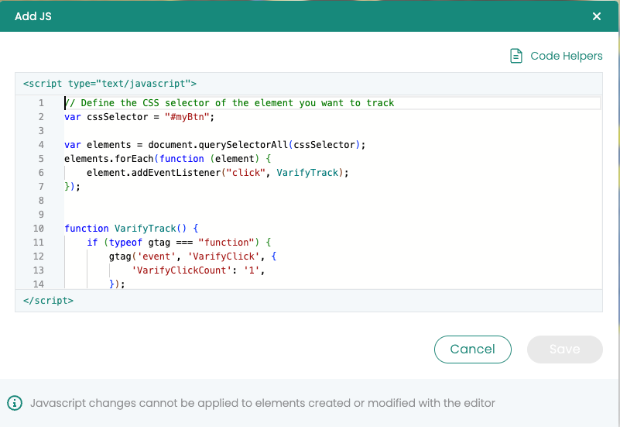Click the Add JS dialog title
The image size is (620, 427).
(33, 16)
